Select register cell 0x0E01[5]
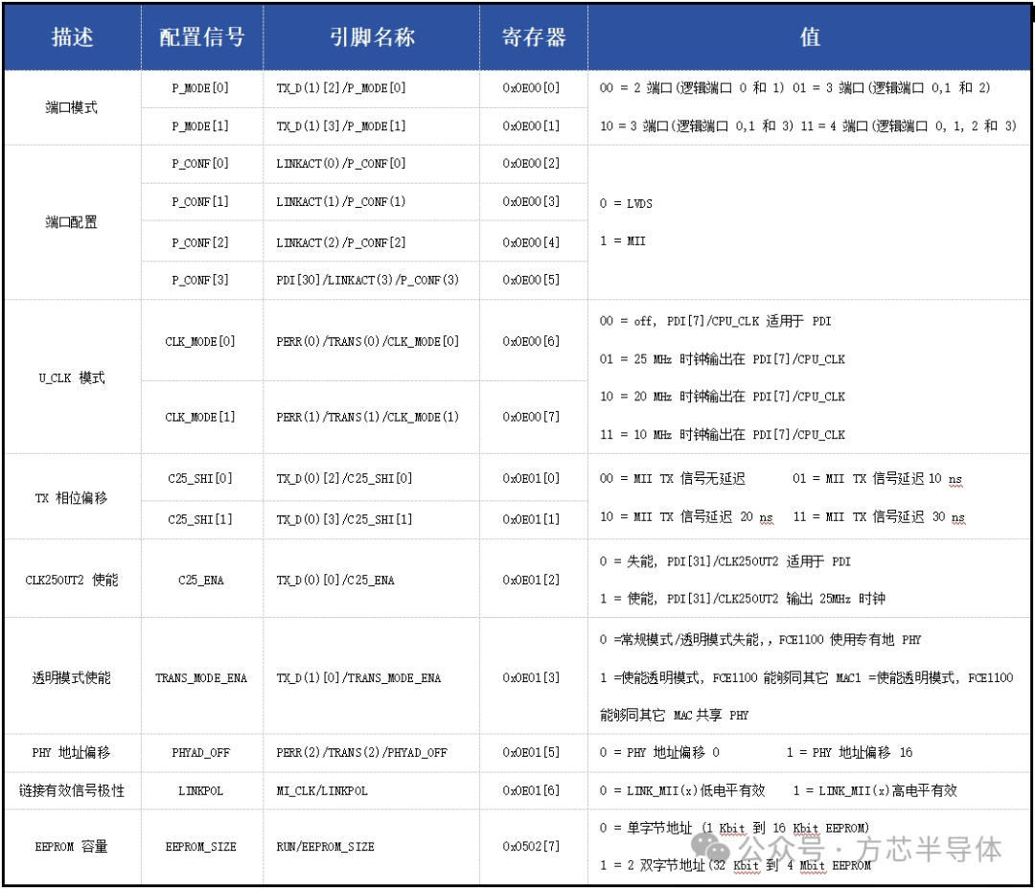 tap(534, 753)
